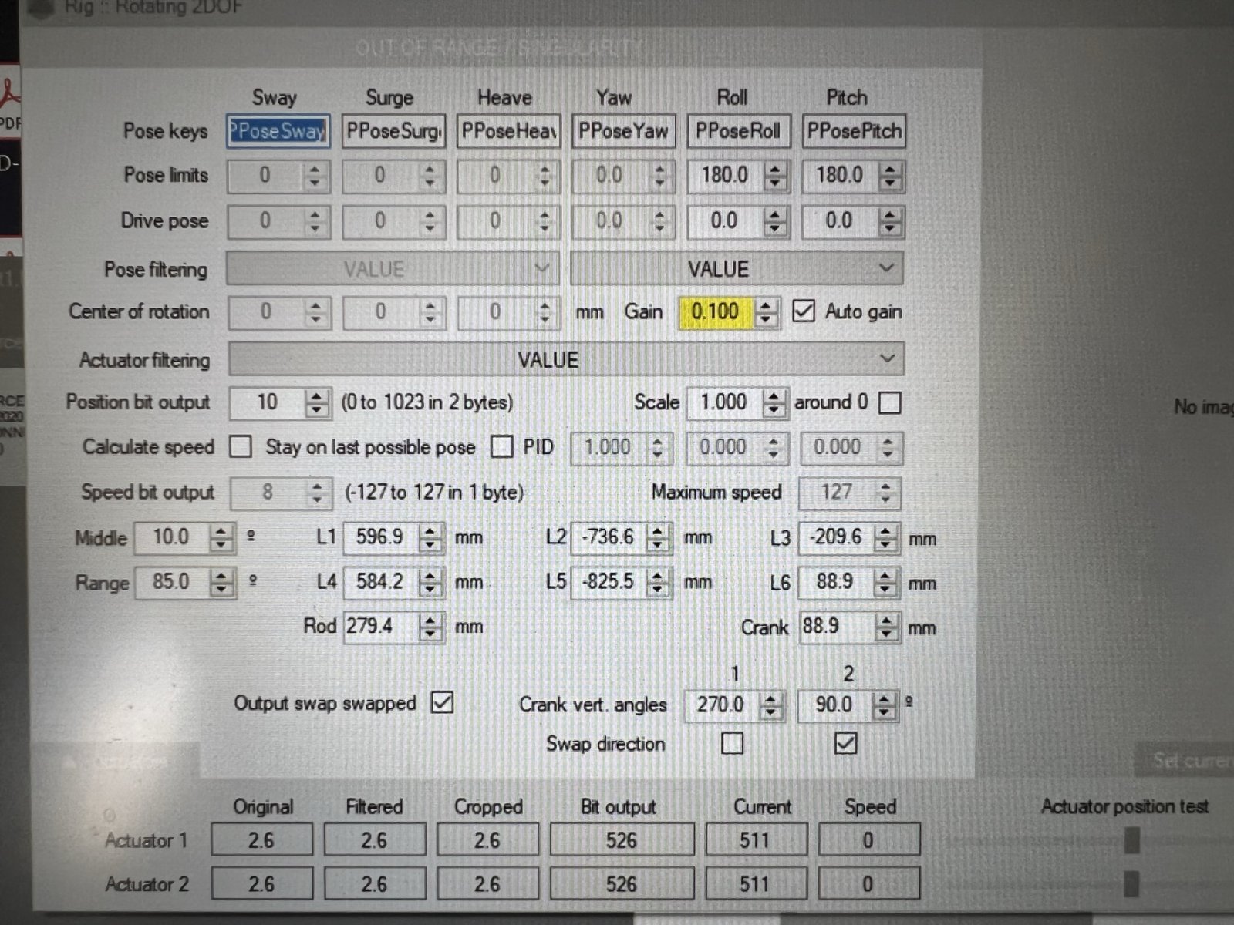Click the highlighted Gain value field
Image resolution: width=1234 pixels, height=925 pixels.
pyautogui.click(x=716, y=312)
